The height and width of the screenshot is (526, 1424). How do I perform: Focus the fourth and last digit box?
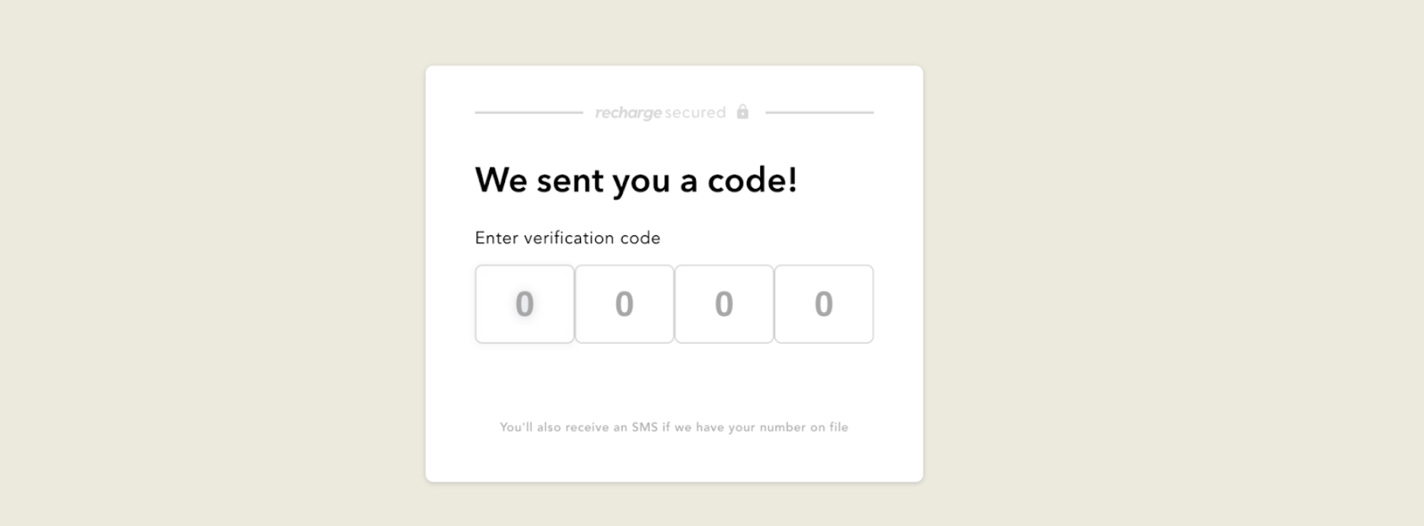click(x=823, y=304)
